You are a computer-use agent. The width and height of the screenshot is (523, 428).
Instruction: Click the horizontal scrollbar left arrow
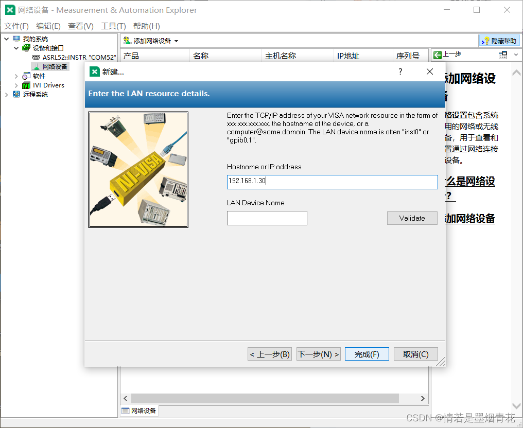pos(126,398)
